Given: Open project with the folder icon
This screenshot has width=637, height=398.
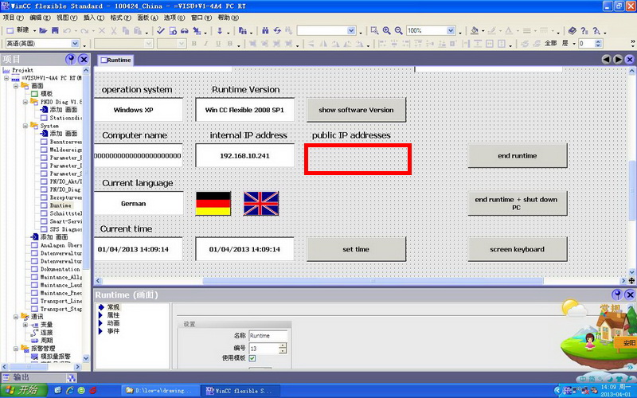Looking at the screenshot, I should 43,30.
